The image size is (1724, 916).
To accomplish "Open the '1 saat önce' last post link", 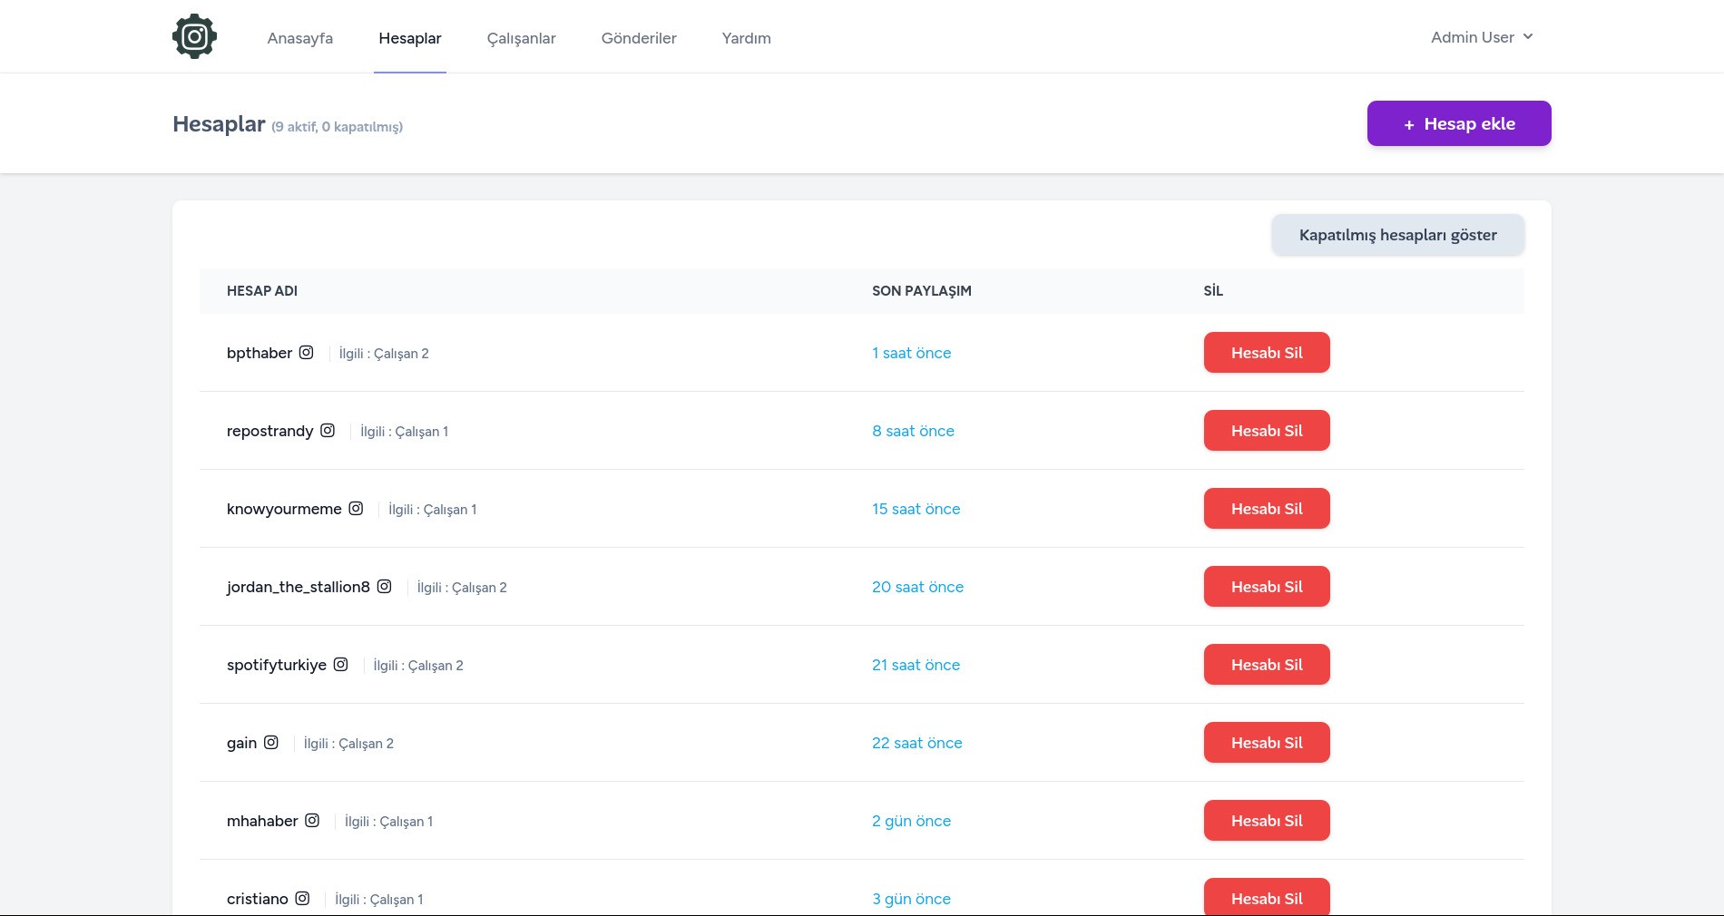I will tap(911, 353).
